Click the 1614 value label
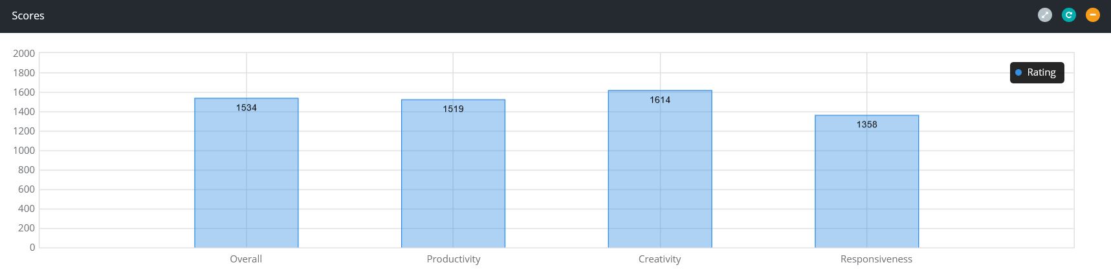This screenshot has width=1111, height=276. pos(660,100)
